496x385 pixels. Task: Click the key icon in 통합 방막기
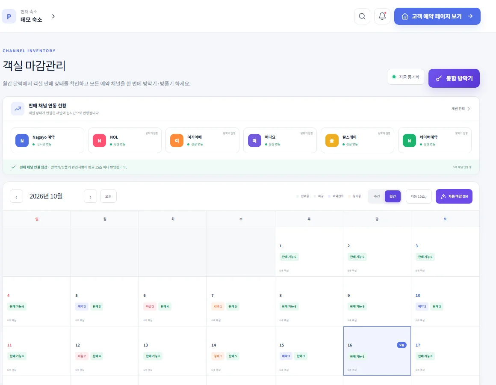coord(439,78)
